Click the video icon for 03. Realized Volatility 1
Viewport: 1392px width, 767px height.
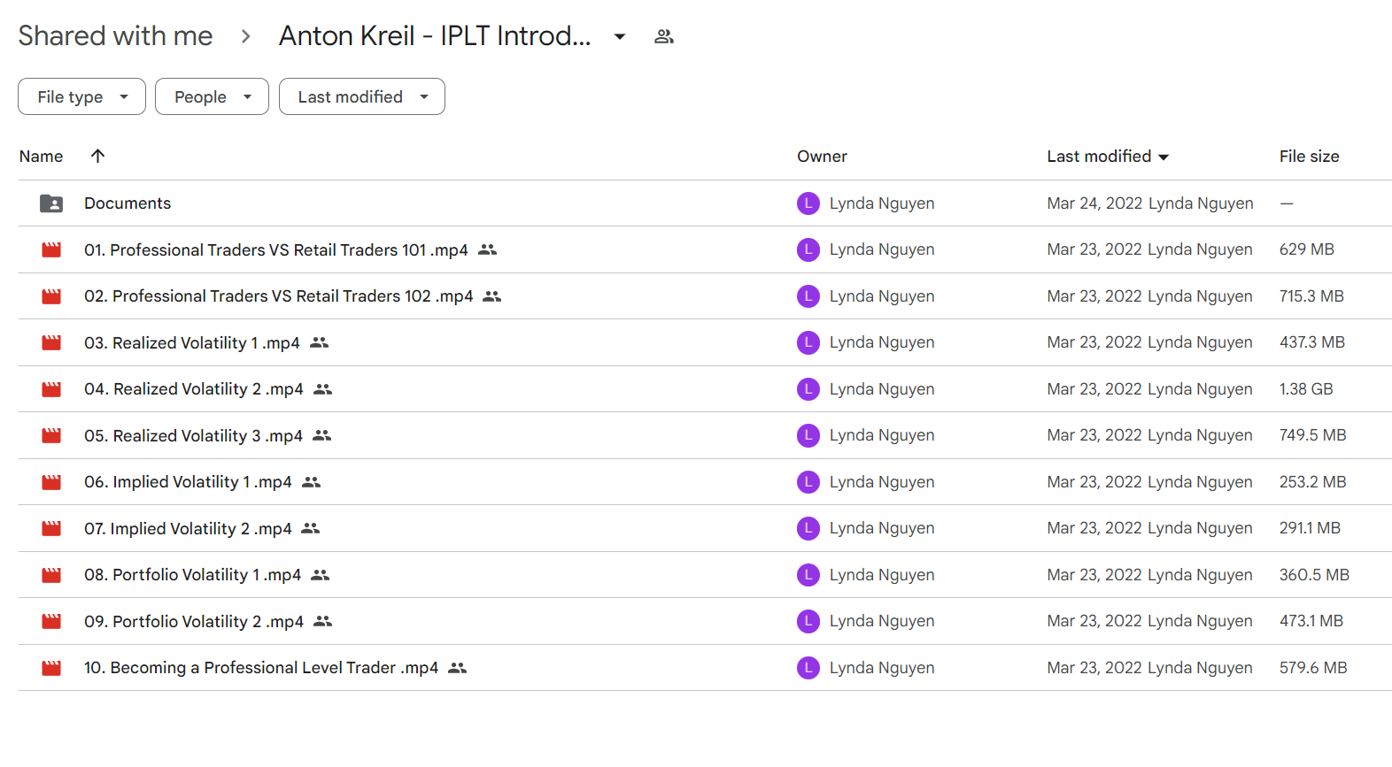(51, 342)
